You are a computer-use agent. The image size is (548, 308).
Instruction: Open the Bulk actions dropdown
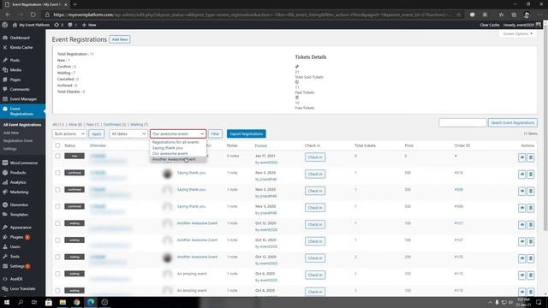click(x=69, y=133)
